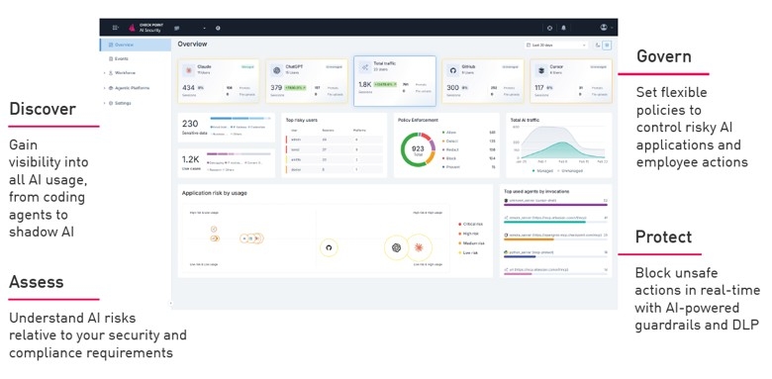The width and height of the screenshot is (772, 379).
Task: Click the notification bell icon in top bar
Action: click(x=564, y=28)
